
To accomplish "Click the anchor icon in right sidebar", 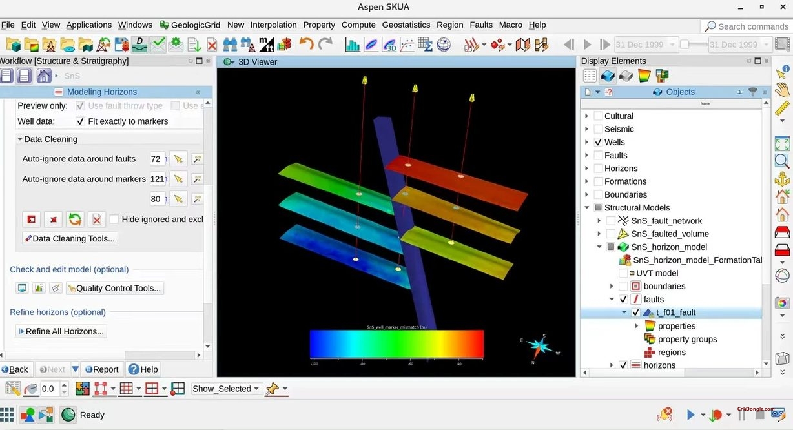I will [x=782, y=179].
